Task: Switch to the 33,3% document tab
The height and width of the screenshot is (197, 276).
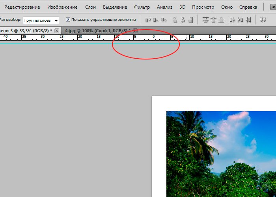Action: click(26, 30)
